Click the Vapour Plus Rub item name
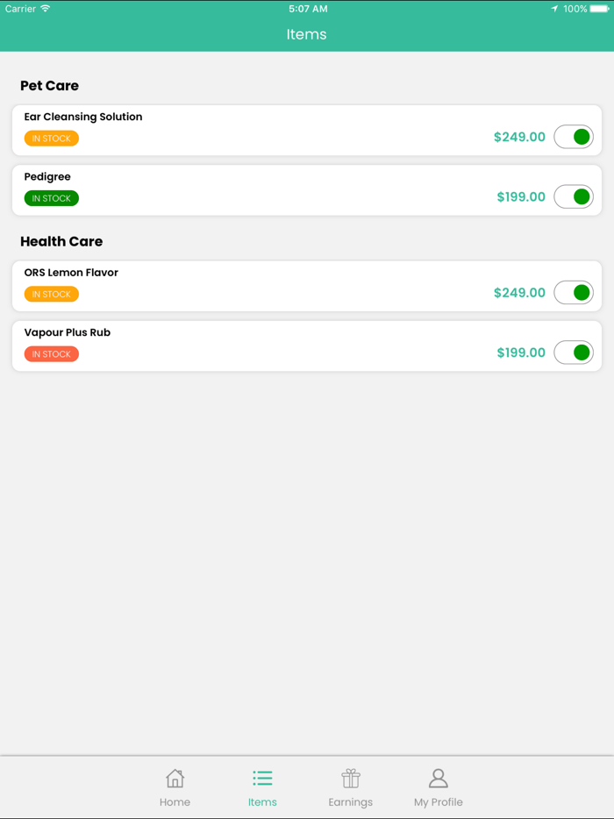614x819 pixels. click(68, 332)
